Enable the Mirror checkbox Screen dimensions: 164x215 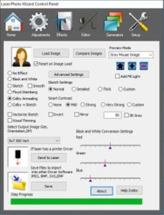(x=77, y=114)
